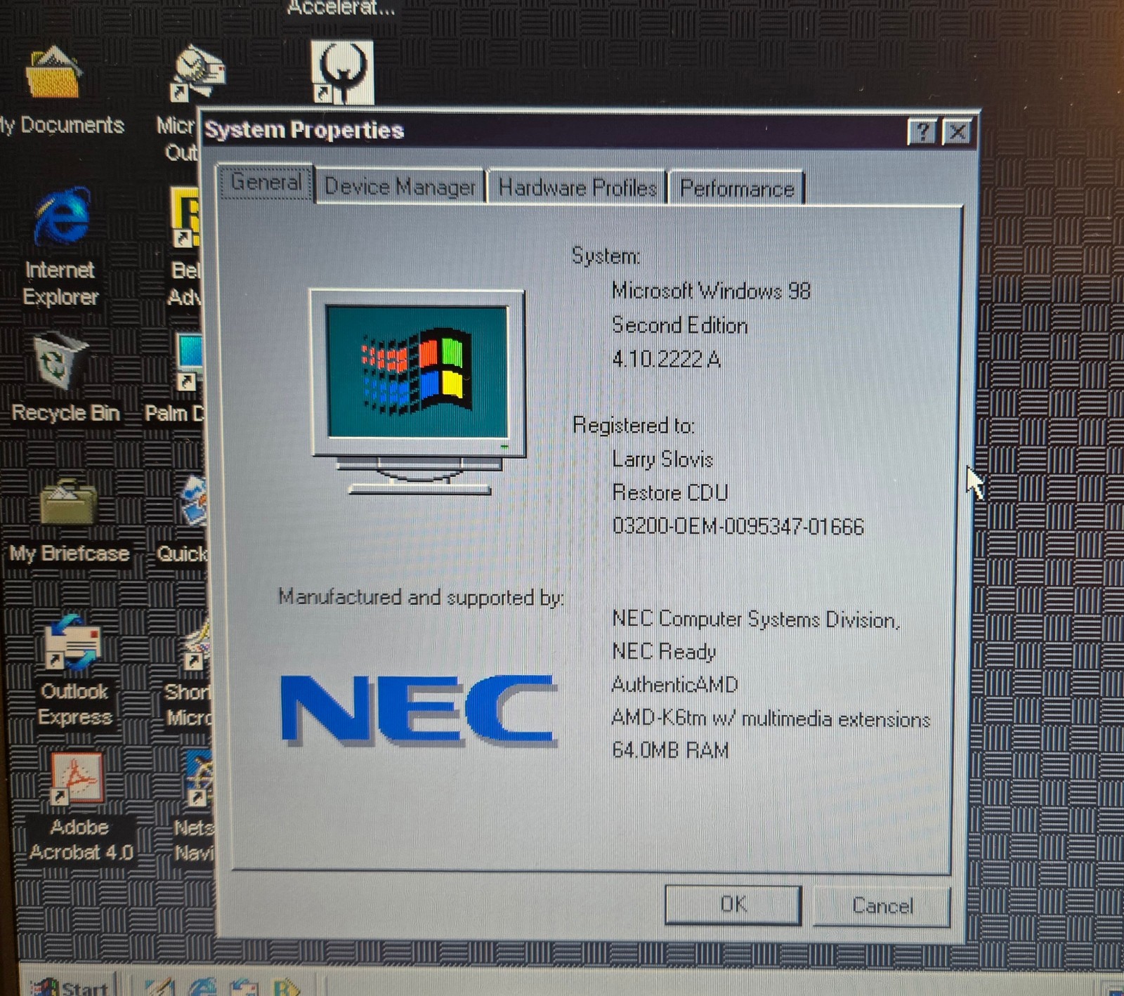Launch Internet Explorer from Quick Launch
This screenshot has width=1124, height=996.
pos(202,987)
